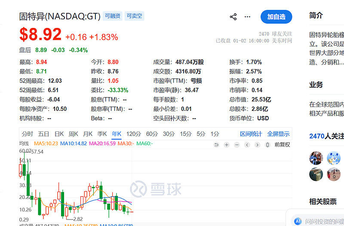Click the 均线 label on the chart

[24, 144]
